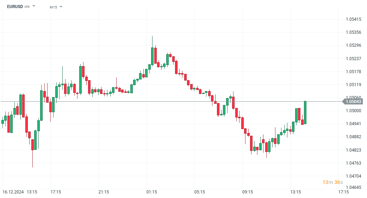Click the 16.12.2024 date label
The width and height of the screenshot is (367, 198).
(x=12, y=192)
